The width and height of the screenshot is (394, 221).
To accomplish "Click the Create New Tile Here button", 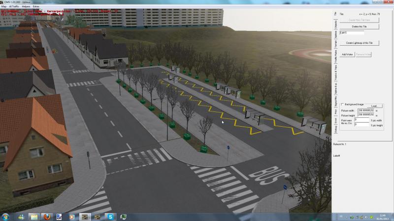I will point(359,20).
